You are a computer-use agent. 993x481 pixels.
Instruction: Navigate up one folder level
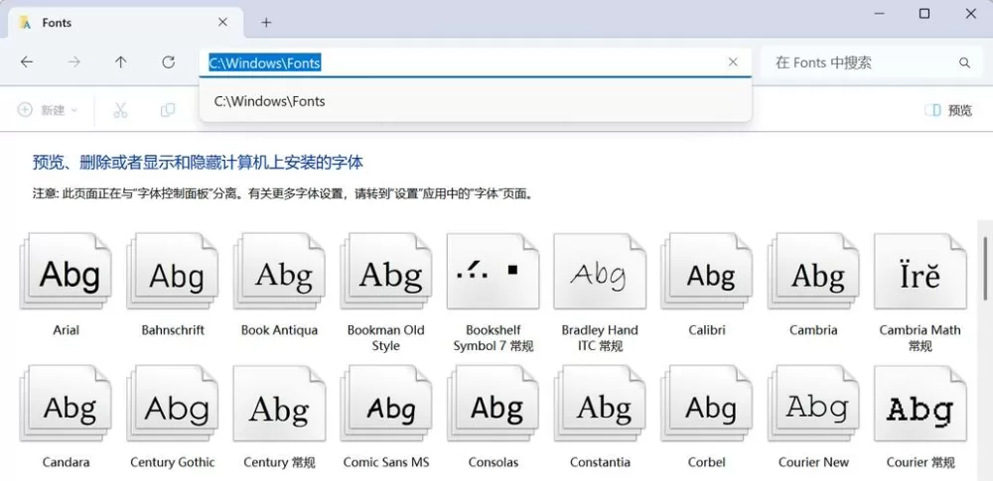121,62
